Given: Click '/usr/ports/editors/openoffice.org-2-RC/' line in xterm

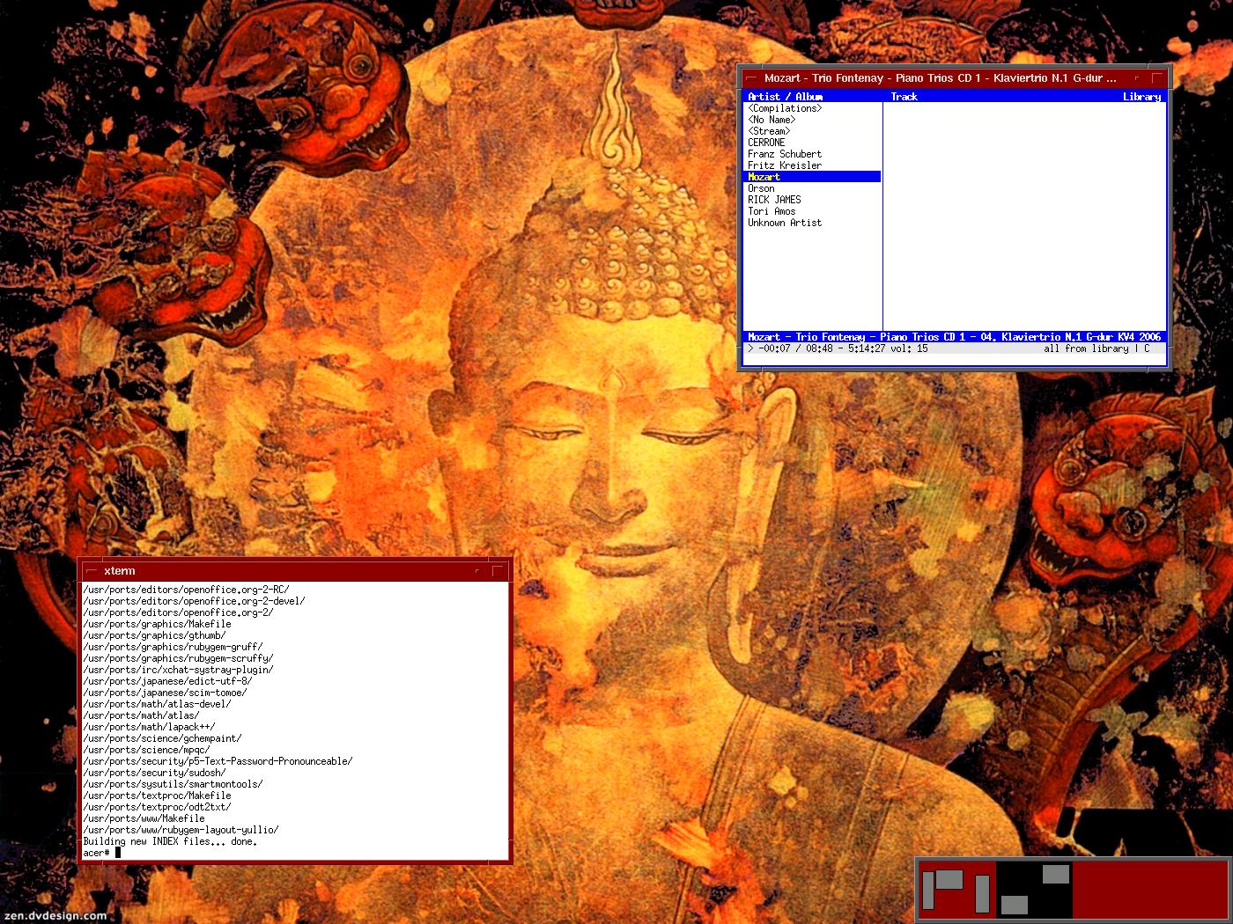Looking at the screenshot, I should [186, 590].
